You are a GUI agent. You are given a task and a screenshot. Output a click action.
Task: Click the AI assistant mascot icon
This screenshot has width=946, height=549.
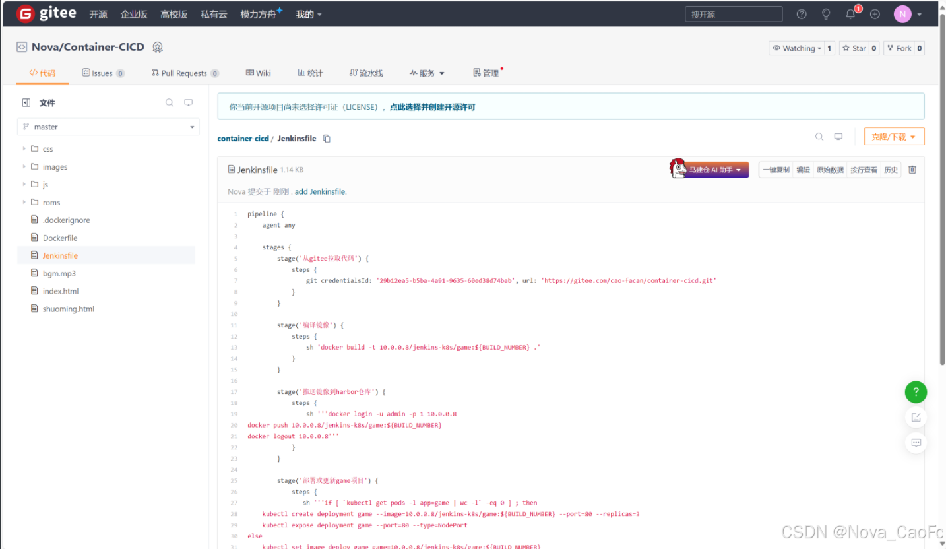(x=678, y=168)
